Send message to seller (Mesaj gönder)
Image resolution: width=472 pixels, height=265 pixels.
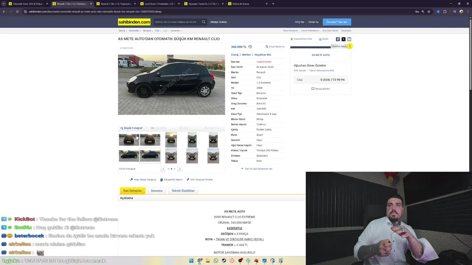click(321, 89)
